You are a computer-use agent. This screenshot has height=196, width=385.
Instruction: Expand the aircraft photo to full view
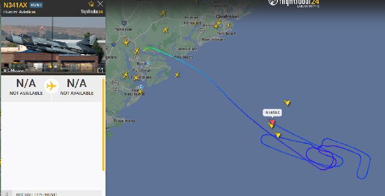click(x=100, y=71)
